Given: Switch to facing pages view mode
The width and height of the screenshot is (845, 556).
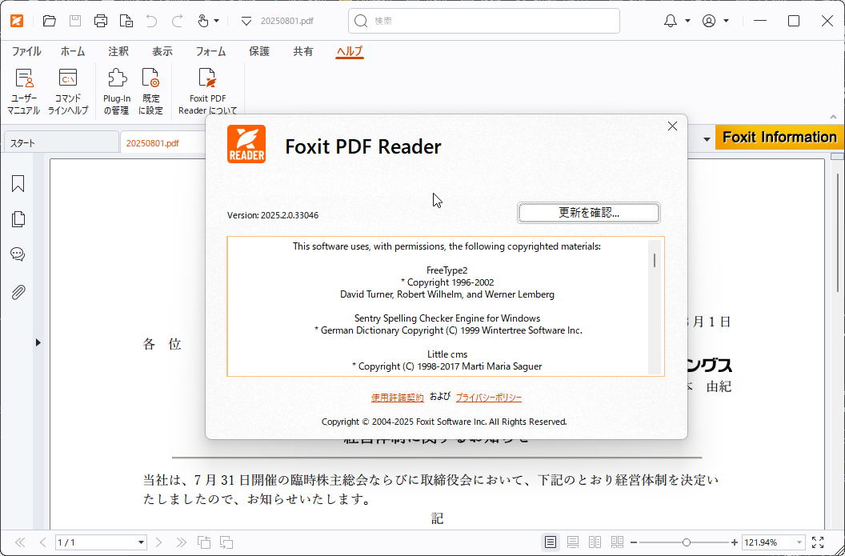Looking at the screenshot, I should click(x=595, y=542).
